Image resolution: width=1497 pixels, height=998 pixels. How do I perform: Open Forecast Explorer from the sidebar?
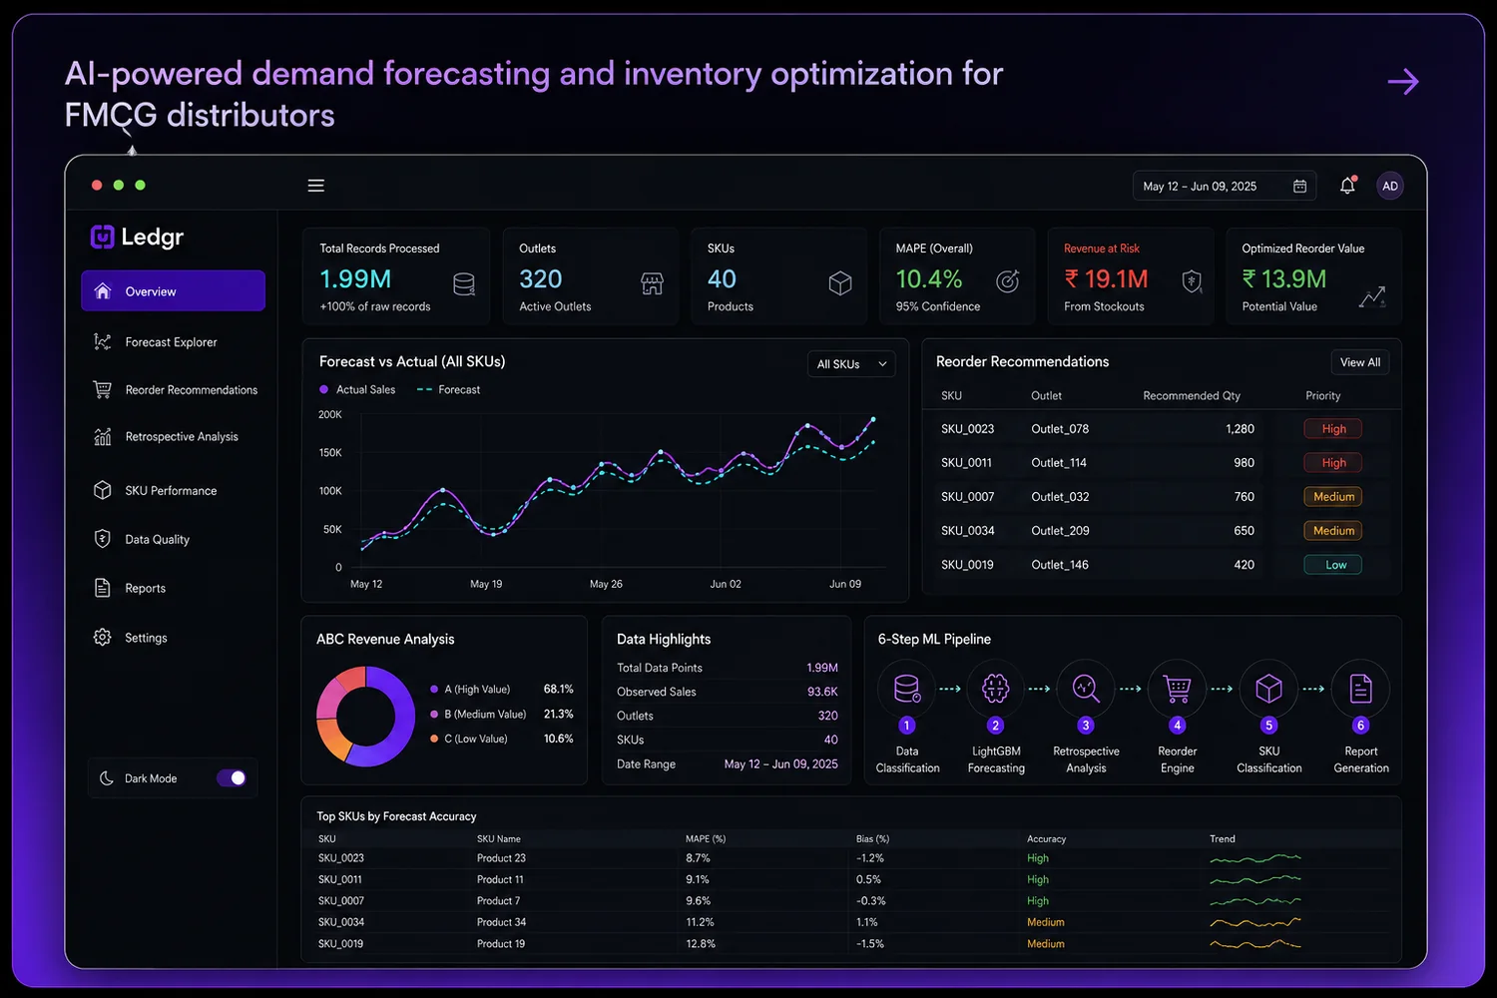(171, 342)
